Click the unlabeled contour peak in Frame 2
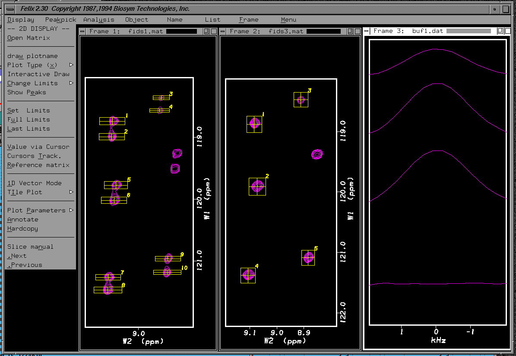Viewport: 516px width, 356px height. click(317, 154)
